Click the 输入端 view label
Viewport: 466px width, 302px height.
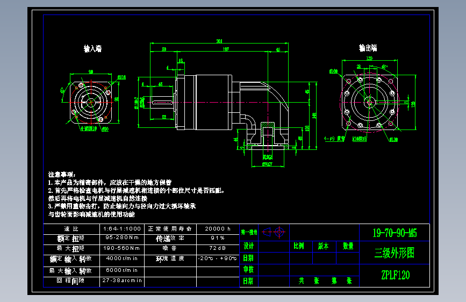pyautogui.click(x=92, y=48)
